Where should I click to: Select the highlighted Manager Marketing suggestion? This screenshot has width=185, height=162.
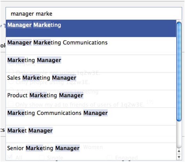pyautogui.click(x=91, y=28)
